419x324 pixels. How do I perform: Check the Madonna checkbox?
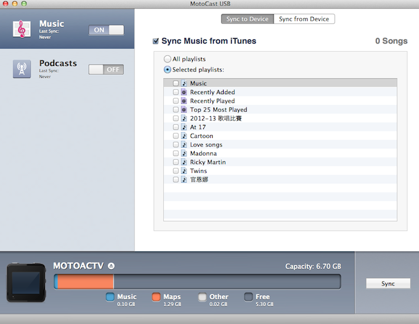(x=176, y=153)
